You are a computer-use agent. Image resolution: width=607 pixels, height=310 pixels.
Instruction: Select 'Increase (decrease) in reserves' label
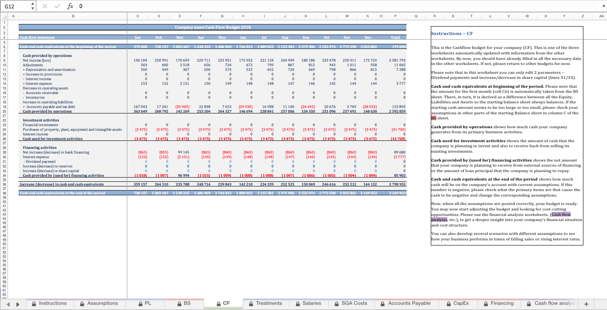[48, 166]
